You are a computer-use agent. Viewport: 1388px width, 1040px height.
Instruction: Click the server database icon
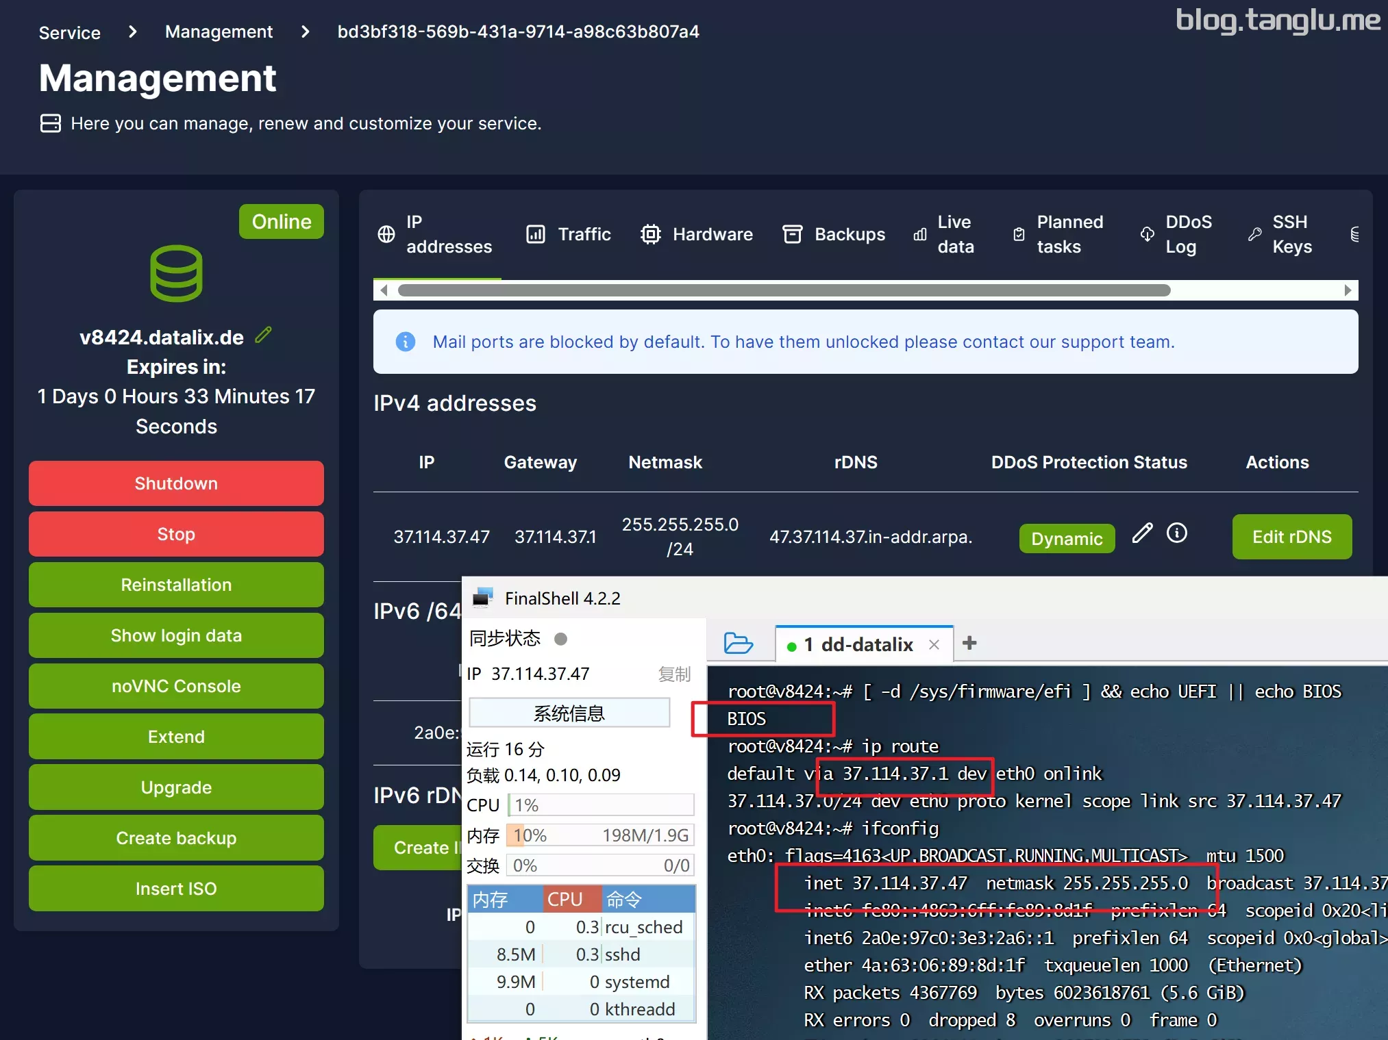[176, 273]
